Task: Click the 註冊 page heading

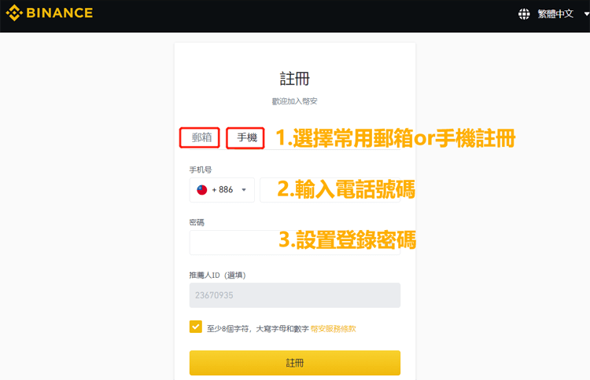Action: pos(295,79)
